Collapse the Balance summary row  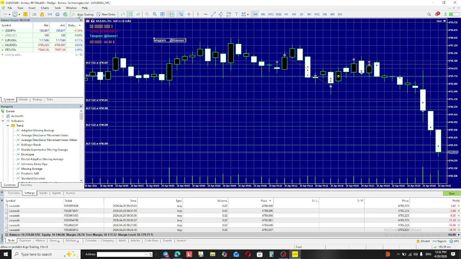tap(6, 235)
